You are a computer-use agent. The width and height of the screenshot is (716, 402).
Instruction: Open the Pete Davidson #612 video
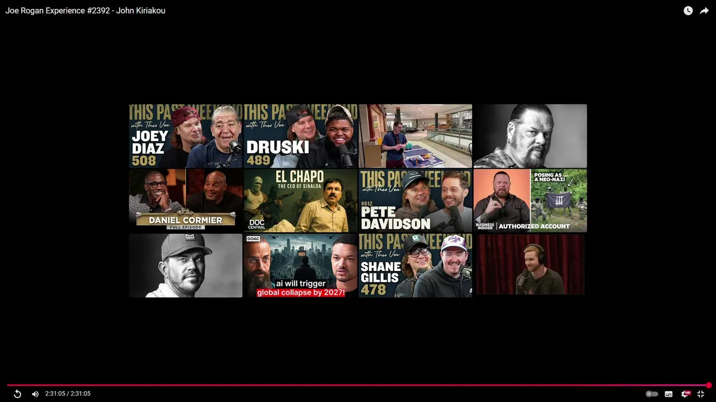(415, 200)
